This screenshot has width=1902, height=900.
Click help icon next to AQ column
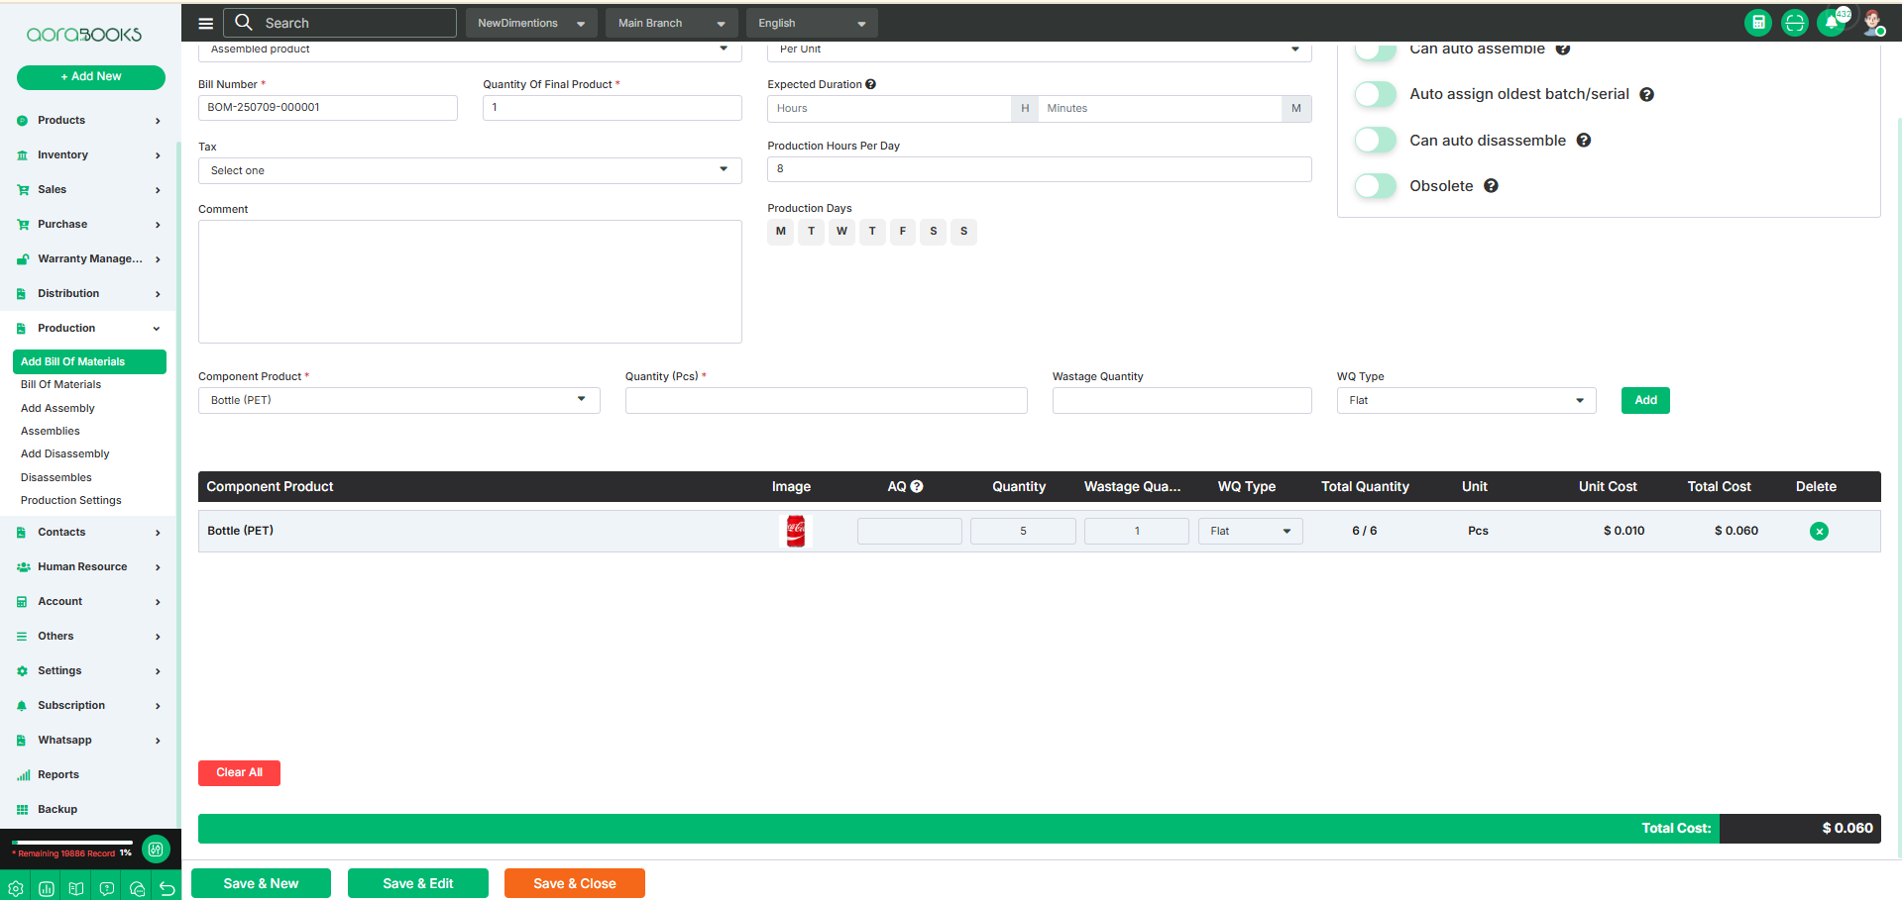coord(917,486)
